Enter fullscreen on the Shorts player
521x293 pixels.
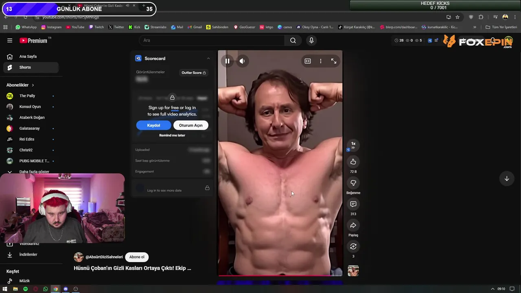pyautogui.click(x=334, y=61)
